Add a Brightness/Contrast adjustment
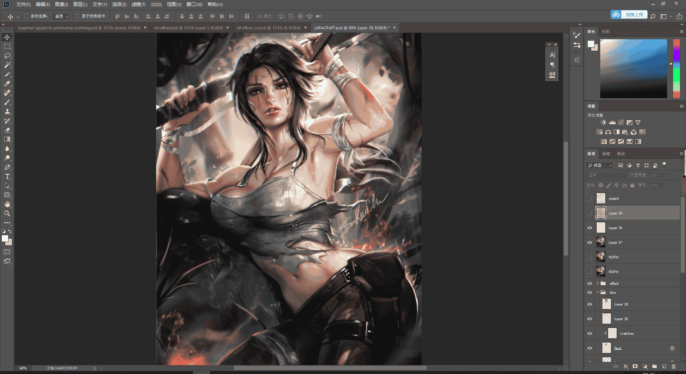Screen dimensions: 686x374 coord(603,122)
